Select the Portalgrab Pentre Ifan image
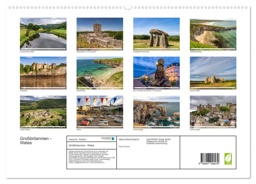 pos(156,34)
